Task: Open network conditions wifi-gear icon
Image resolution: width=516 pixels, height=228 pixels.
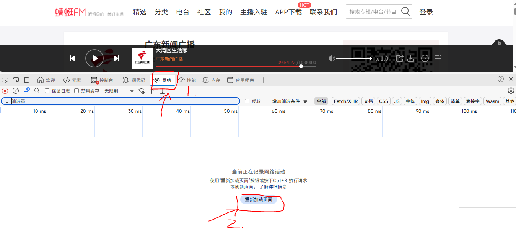Action: [142, 91]
